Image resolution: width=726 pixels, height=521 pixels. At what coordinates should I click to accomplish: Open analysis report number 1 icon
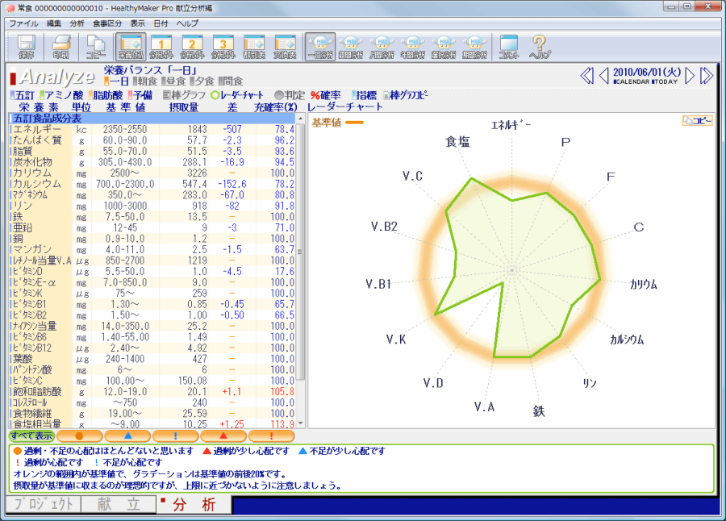click(x=161, y=47)
